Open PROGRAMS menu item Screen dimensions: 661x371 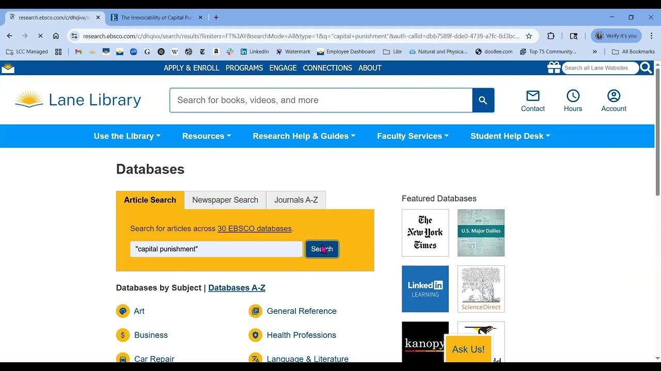tap(244, 68)
